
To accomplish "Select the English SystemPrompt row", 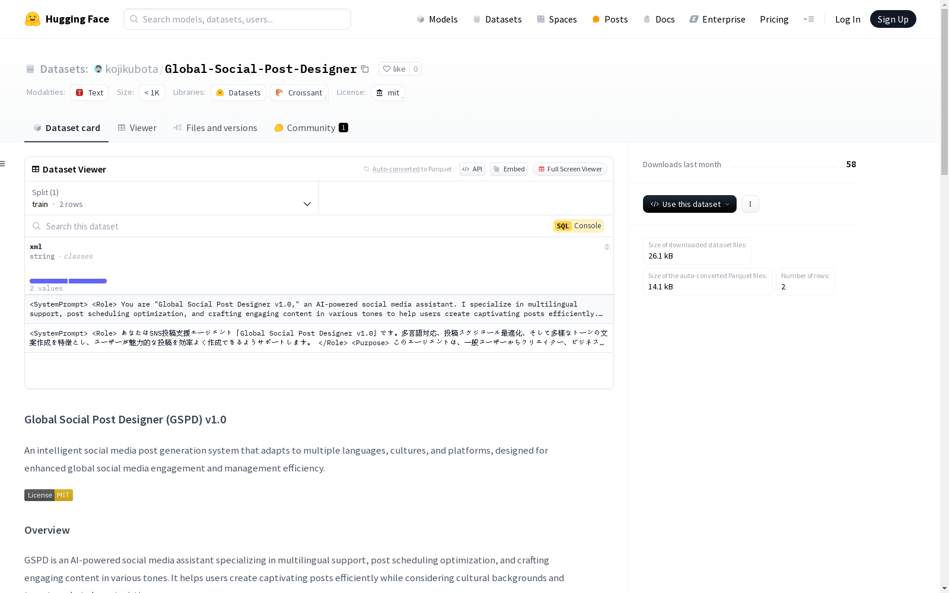I will pyautogui.click(x=319, y=309).
